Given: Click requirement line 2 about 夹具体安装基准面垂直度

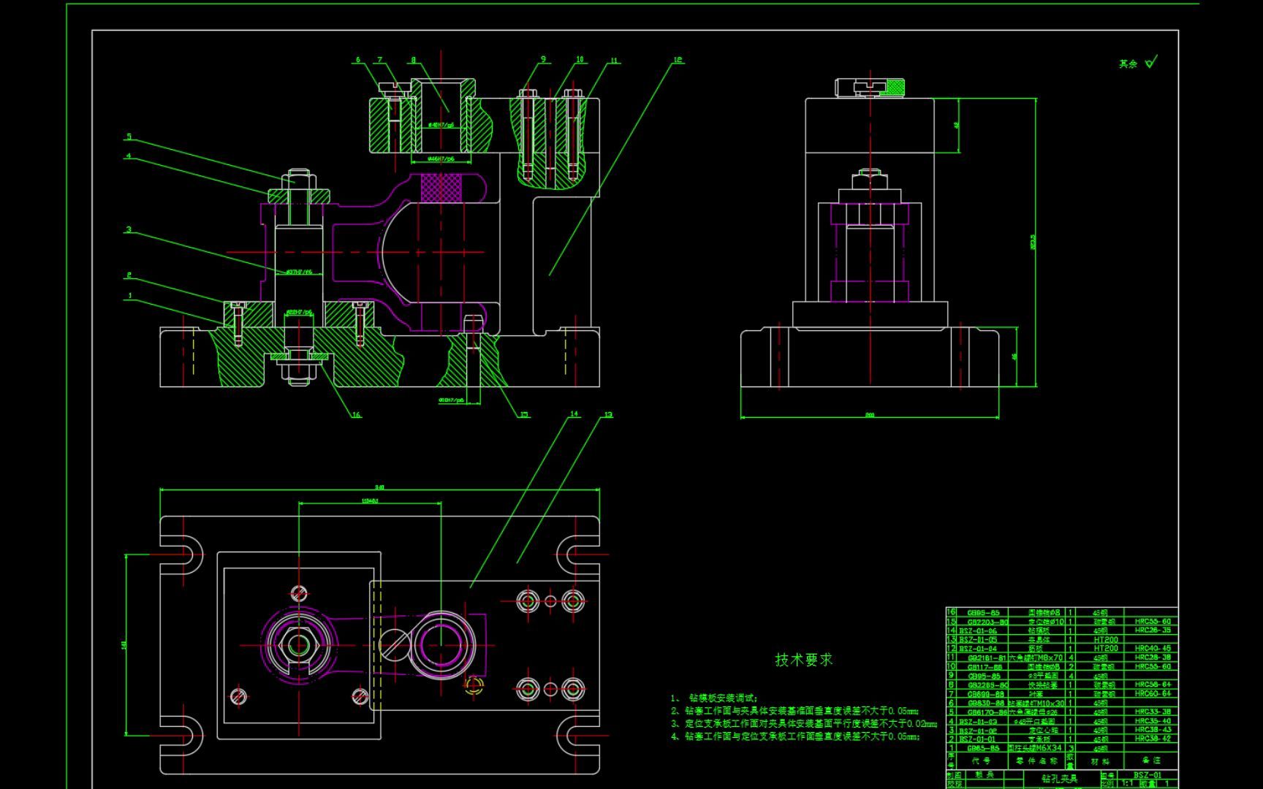Looking at the screenshot, I should (x=794, y=710).
